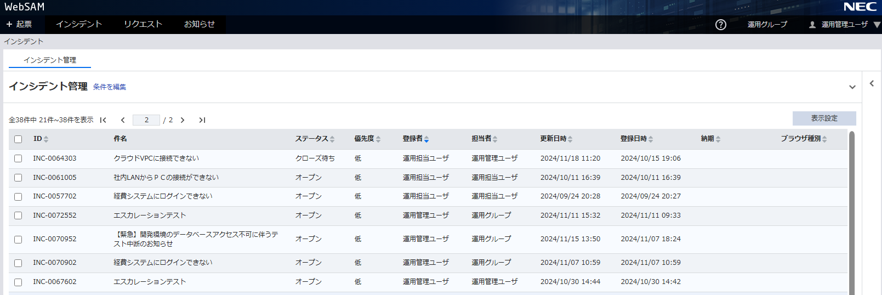Sort the table by ID column
Viewport: 882px width, 295px height.
[x=46, y=139]
